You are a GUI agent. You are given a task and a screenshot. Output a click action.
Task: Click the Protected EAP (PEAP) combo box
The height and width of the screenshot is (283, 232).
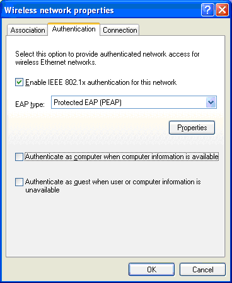point(134,103)
